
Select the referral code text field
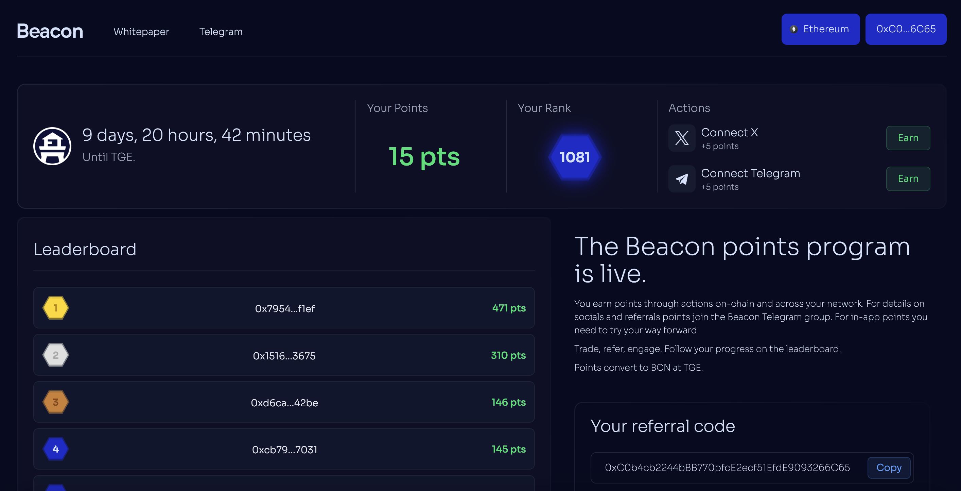tap(727, 468)
